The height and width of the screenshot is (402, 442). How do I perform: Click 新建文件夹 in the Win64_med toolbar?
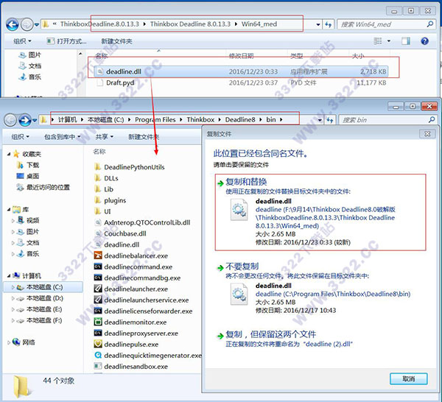tap(116, 41)
